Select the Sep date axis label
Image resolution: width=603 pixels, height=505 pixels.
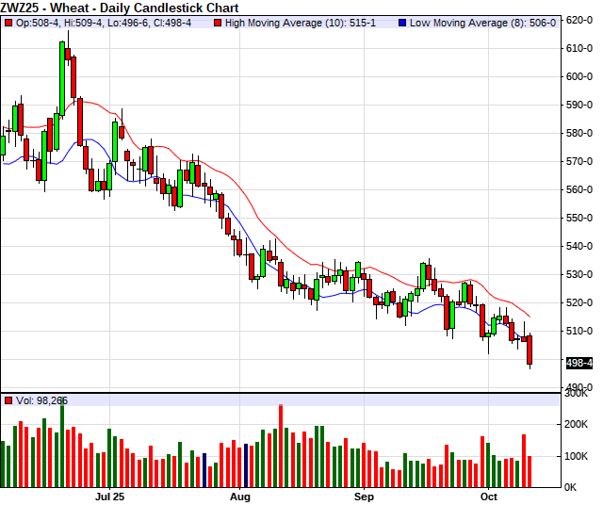click(x=364, y=495)
